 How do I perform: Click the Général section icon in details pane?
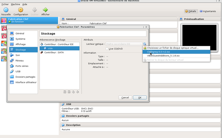(63, 19)
